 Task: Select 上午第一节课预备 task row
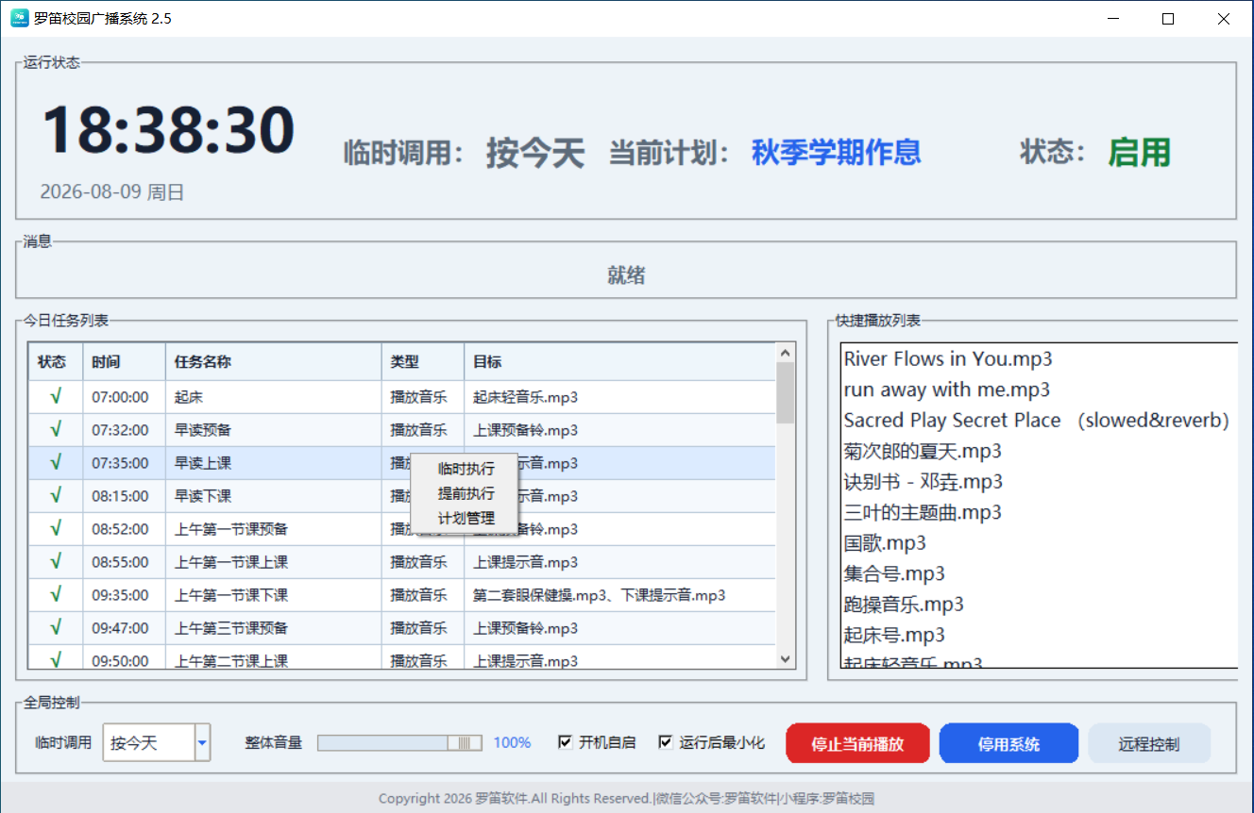pyautogui.click(x=402, y=529)
